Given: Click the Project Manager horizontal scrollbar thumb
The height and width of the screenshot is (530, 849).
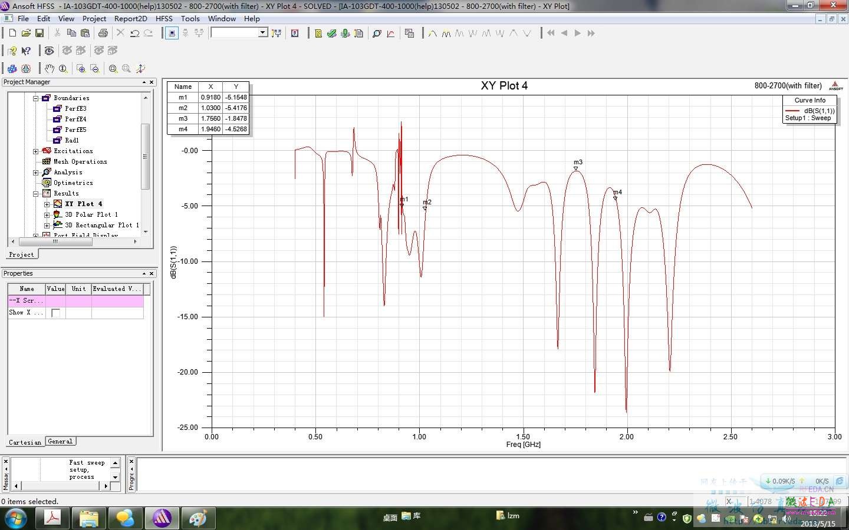Looking at the screenshot, I should click(x=56, y=241).
